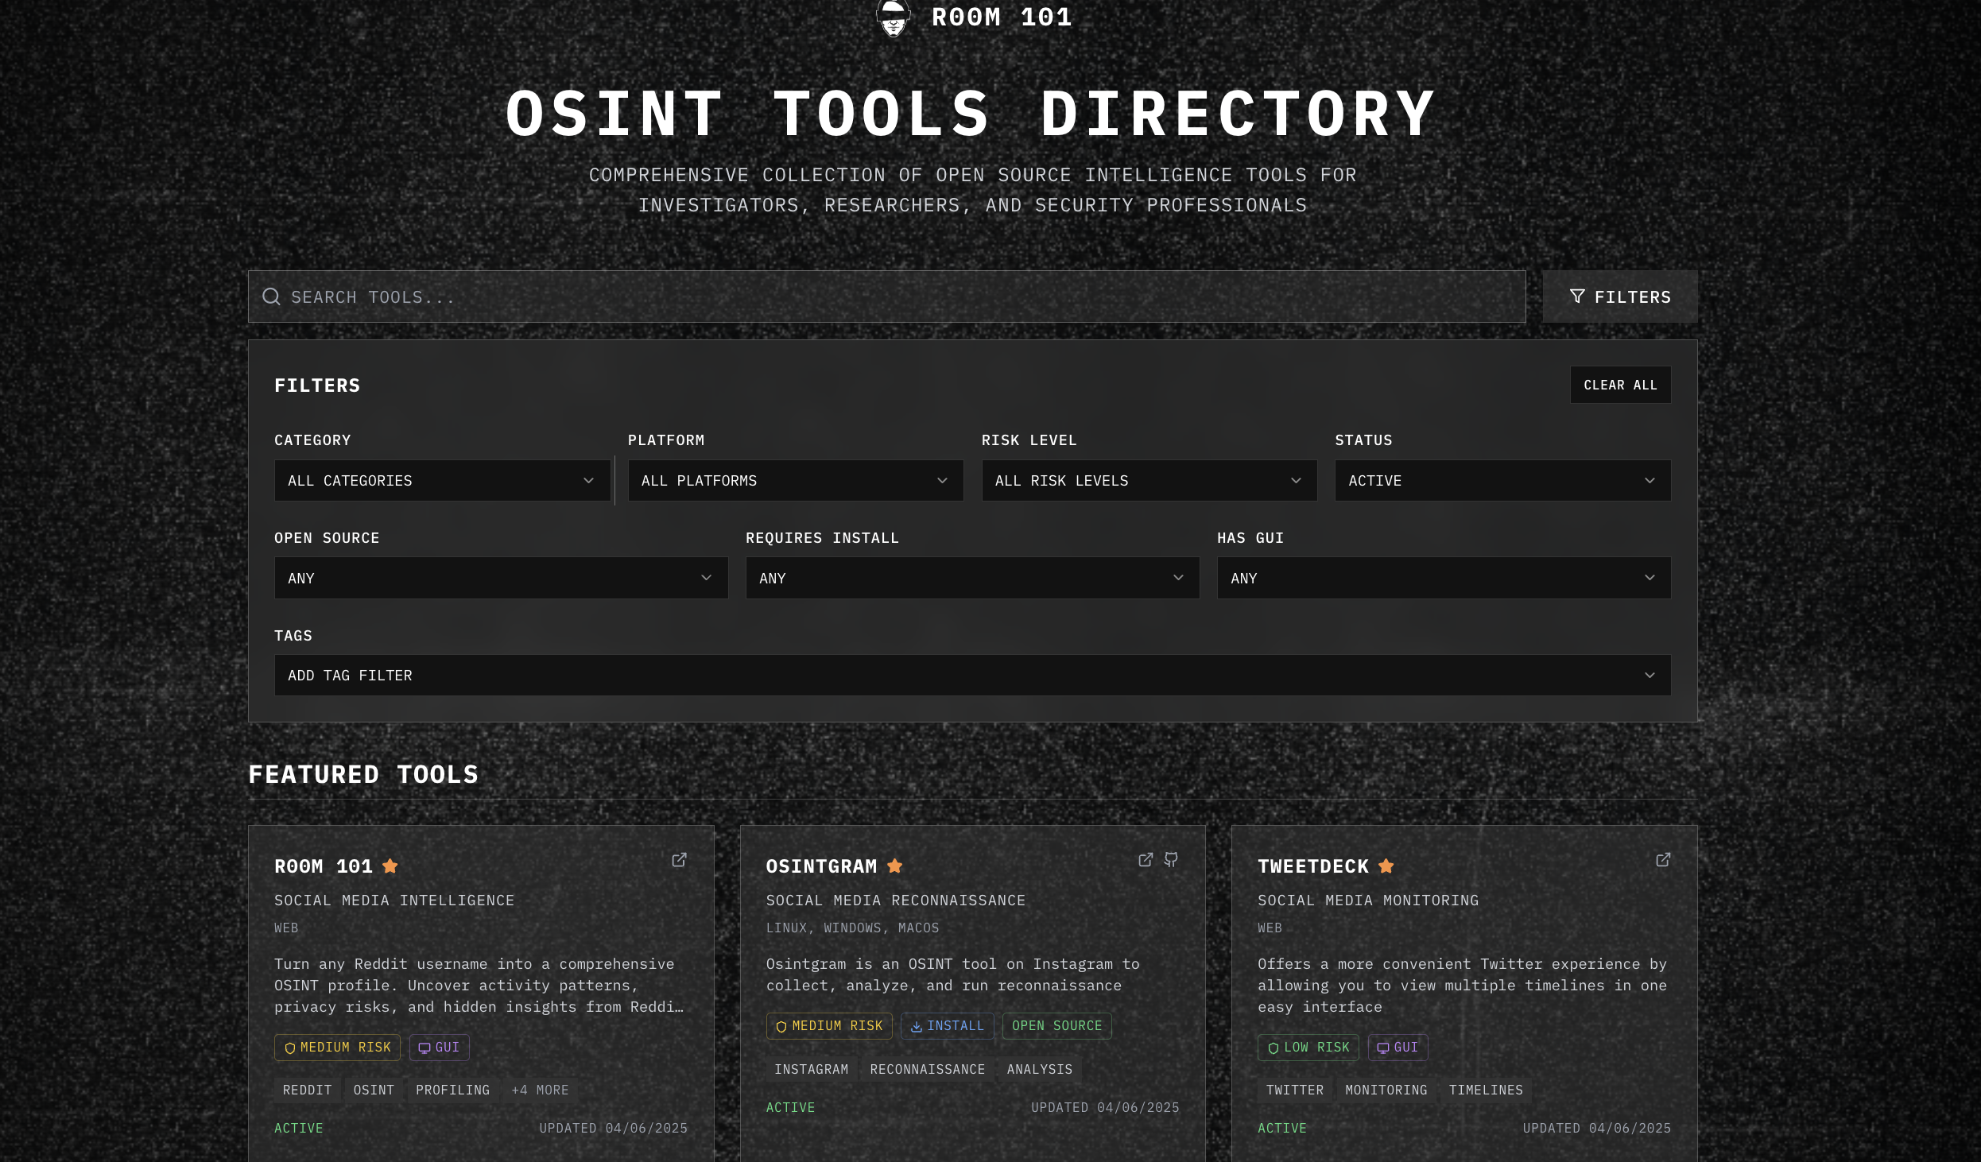Click Active status on TweetDeck card
This screenshot has width=1981, height=1162.
(1281, 1129)
